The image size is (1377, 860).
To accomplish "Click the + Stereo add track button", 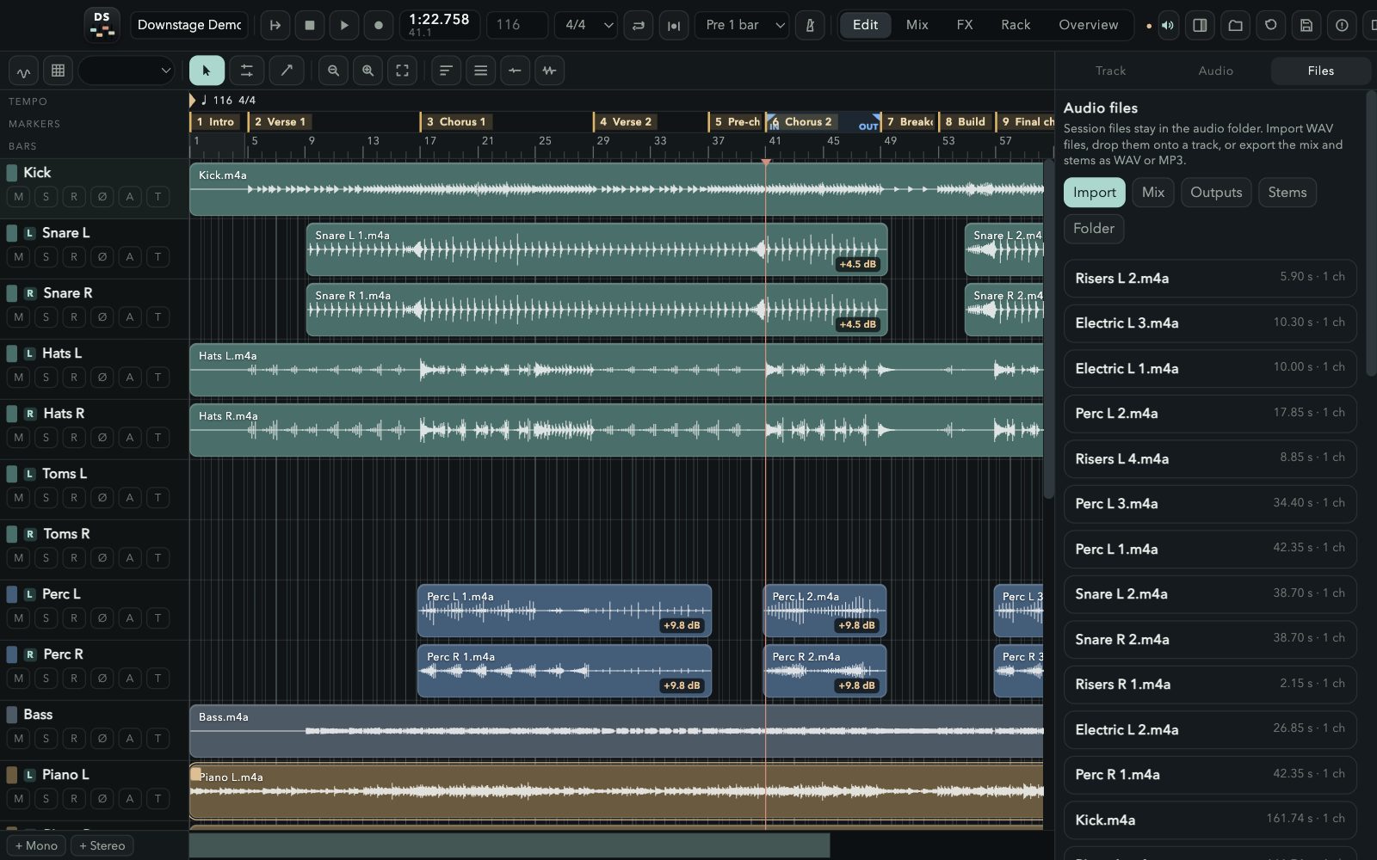I will 102,845.
